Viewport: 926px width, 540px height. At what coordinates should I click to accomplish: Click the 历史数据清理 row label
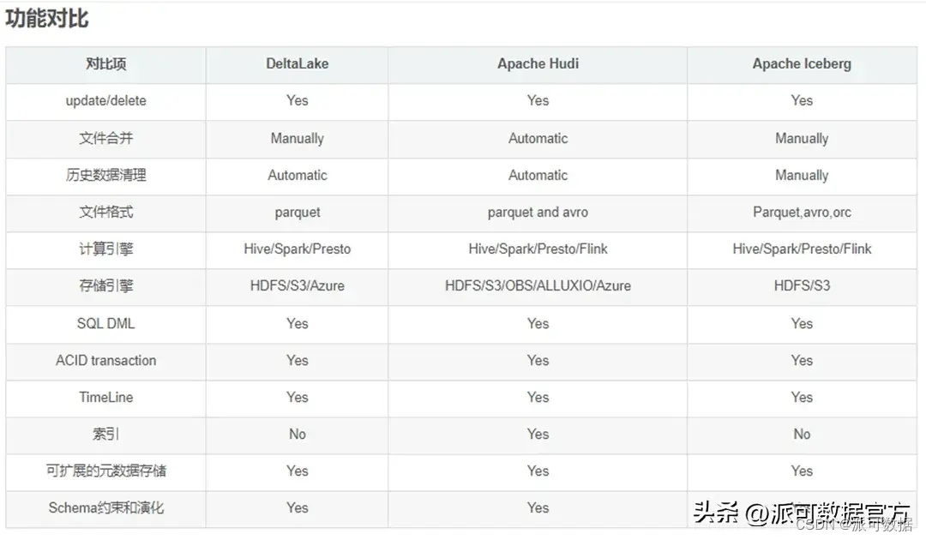106,175
